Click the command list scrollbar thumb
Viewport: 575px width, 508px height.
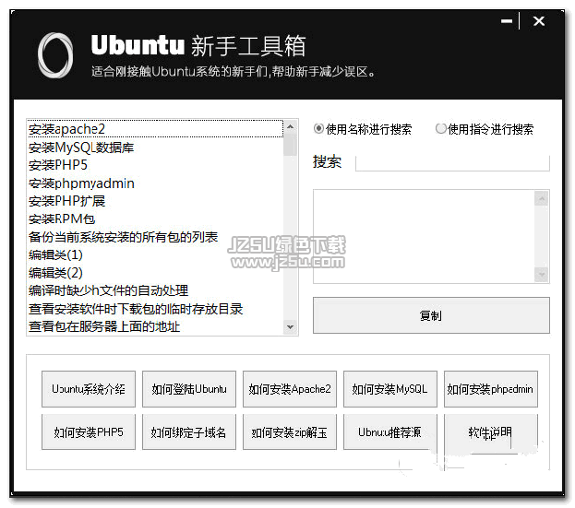click(290, 145)
